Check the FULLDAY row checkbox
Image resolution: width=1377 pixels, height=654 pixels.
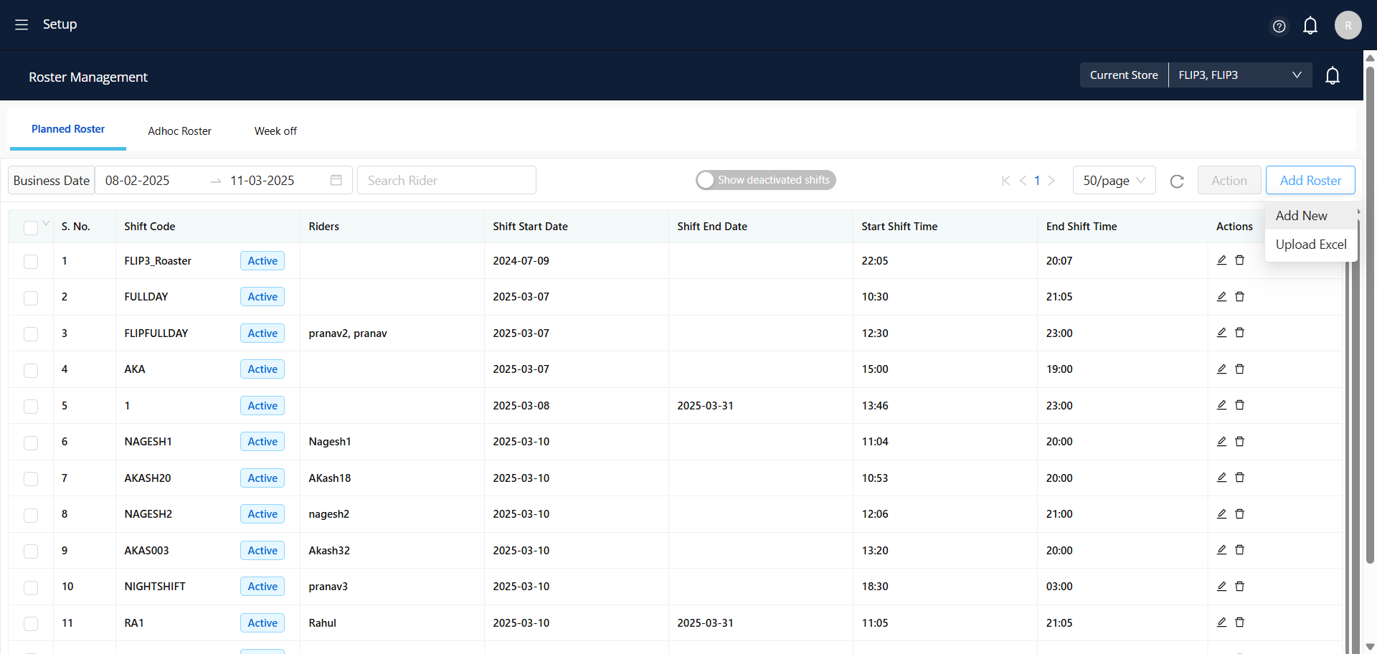click(30, 298)
